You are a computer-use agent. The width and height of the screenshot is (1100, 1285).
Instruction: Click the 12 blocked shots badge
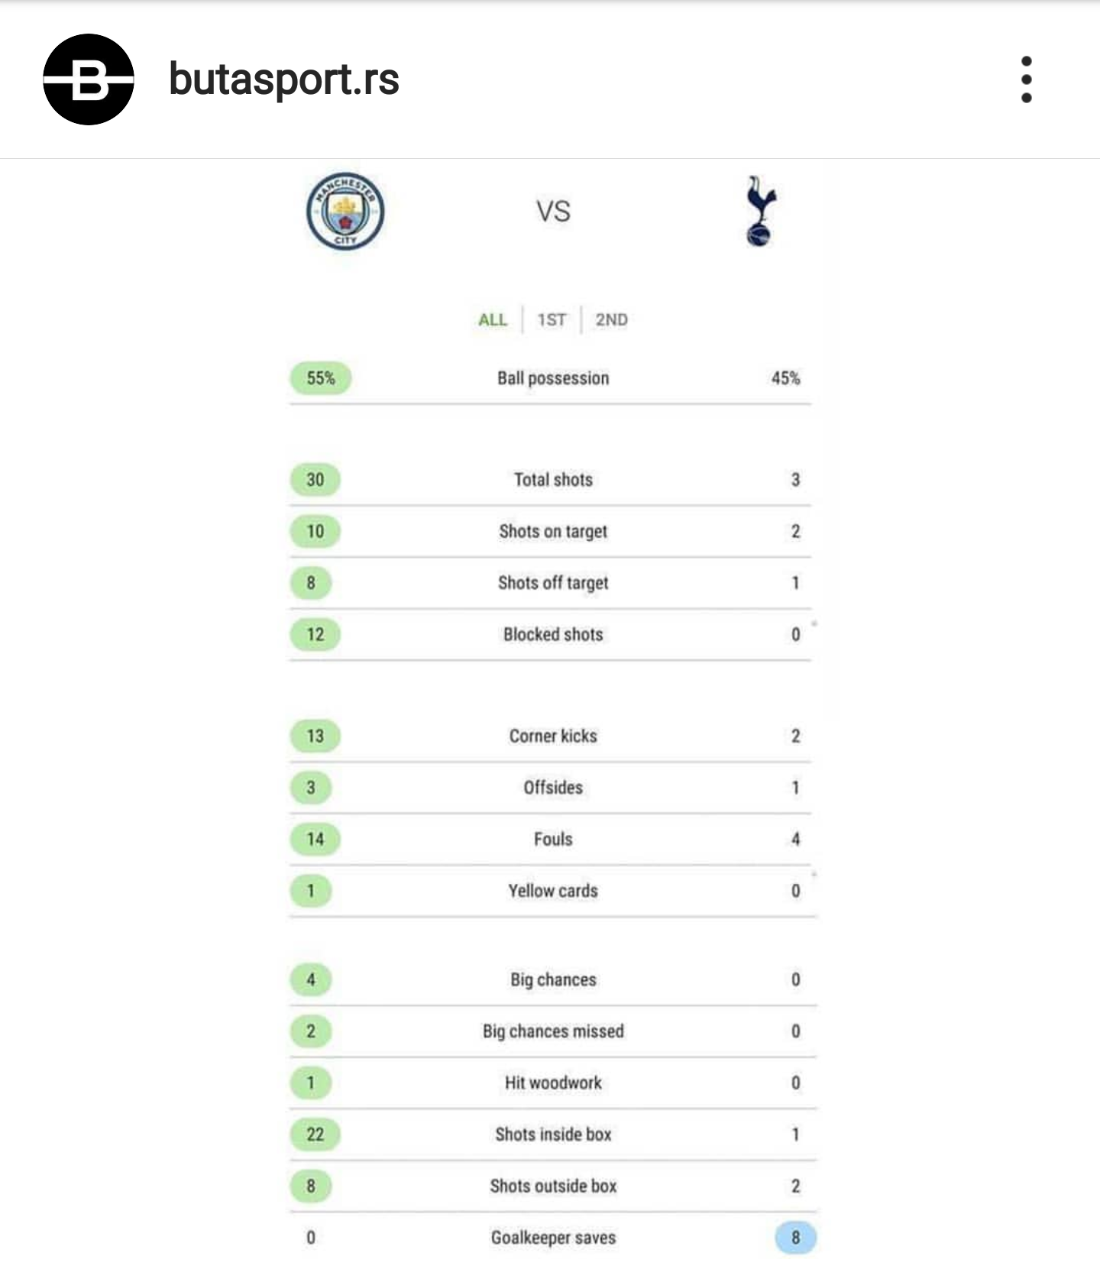pyautogui.click(x=315, y=635)
